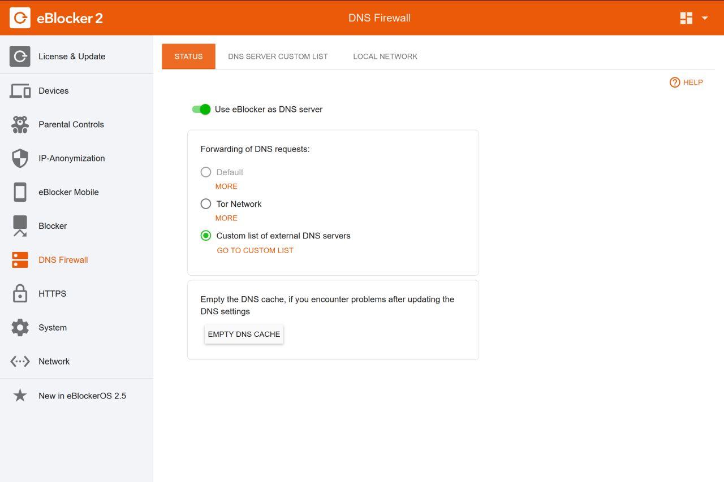Open System settings gear icon
Viewport: 724px width, 482px height.
coord(20,328)
